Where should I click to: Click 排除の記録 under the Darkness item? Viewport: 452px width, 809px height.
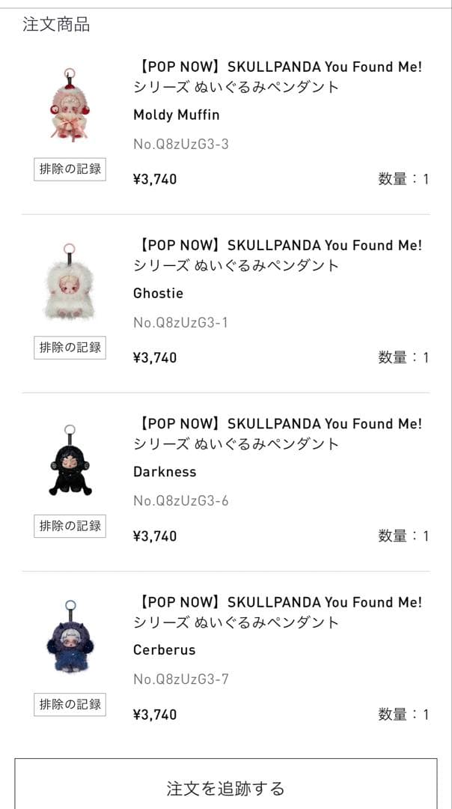[70, 525]
